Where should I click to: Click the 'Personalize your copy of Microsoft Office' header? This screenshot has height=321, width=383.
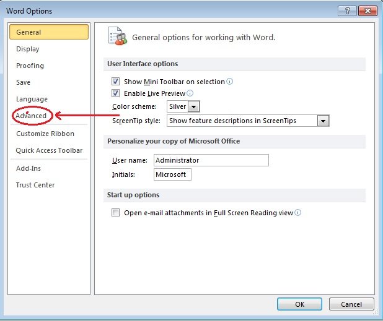pos(174,141)
